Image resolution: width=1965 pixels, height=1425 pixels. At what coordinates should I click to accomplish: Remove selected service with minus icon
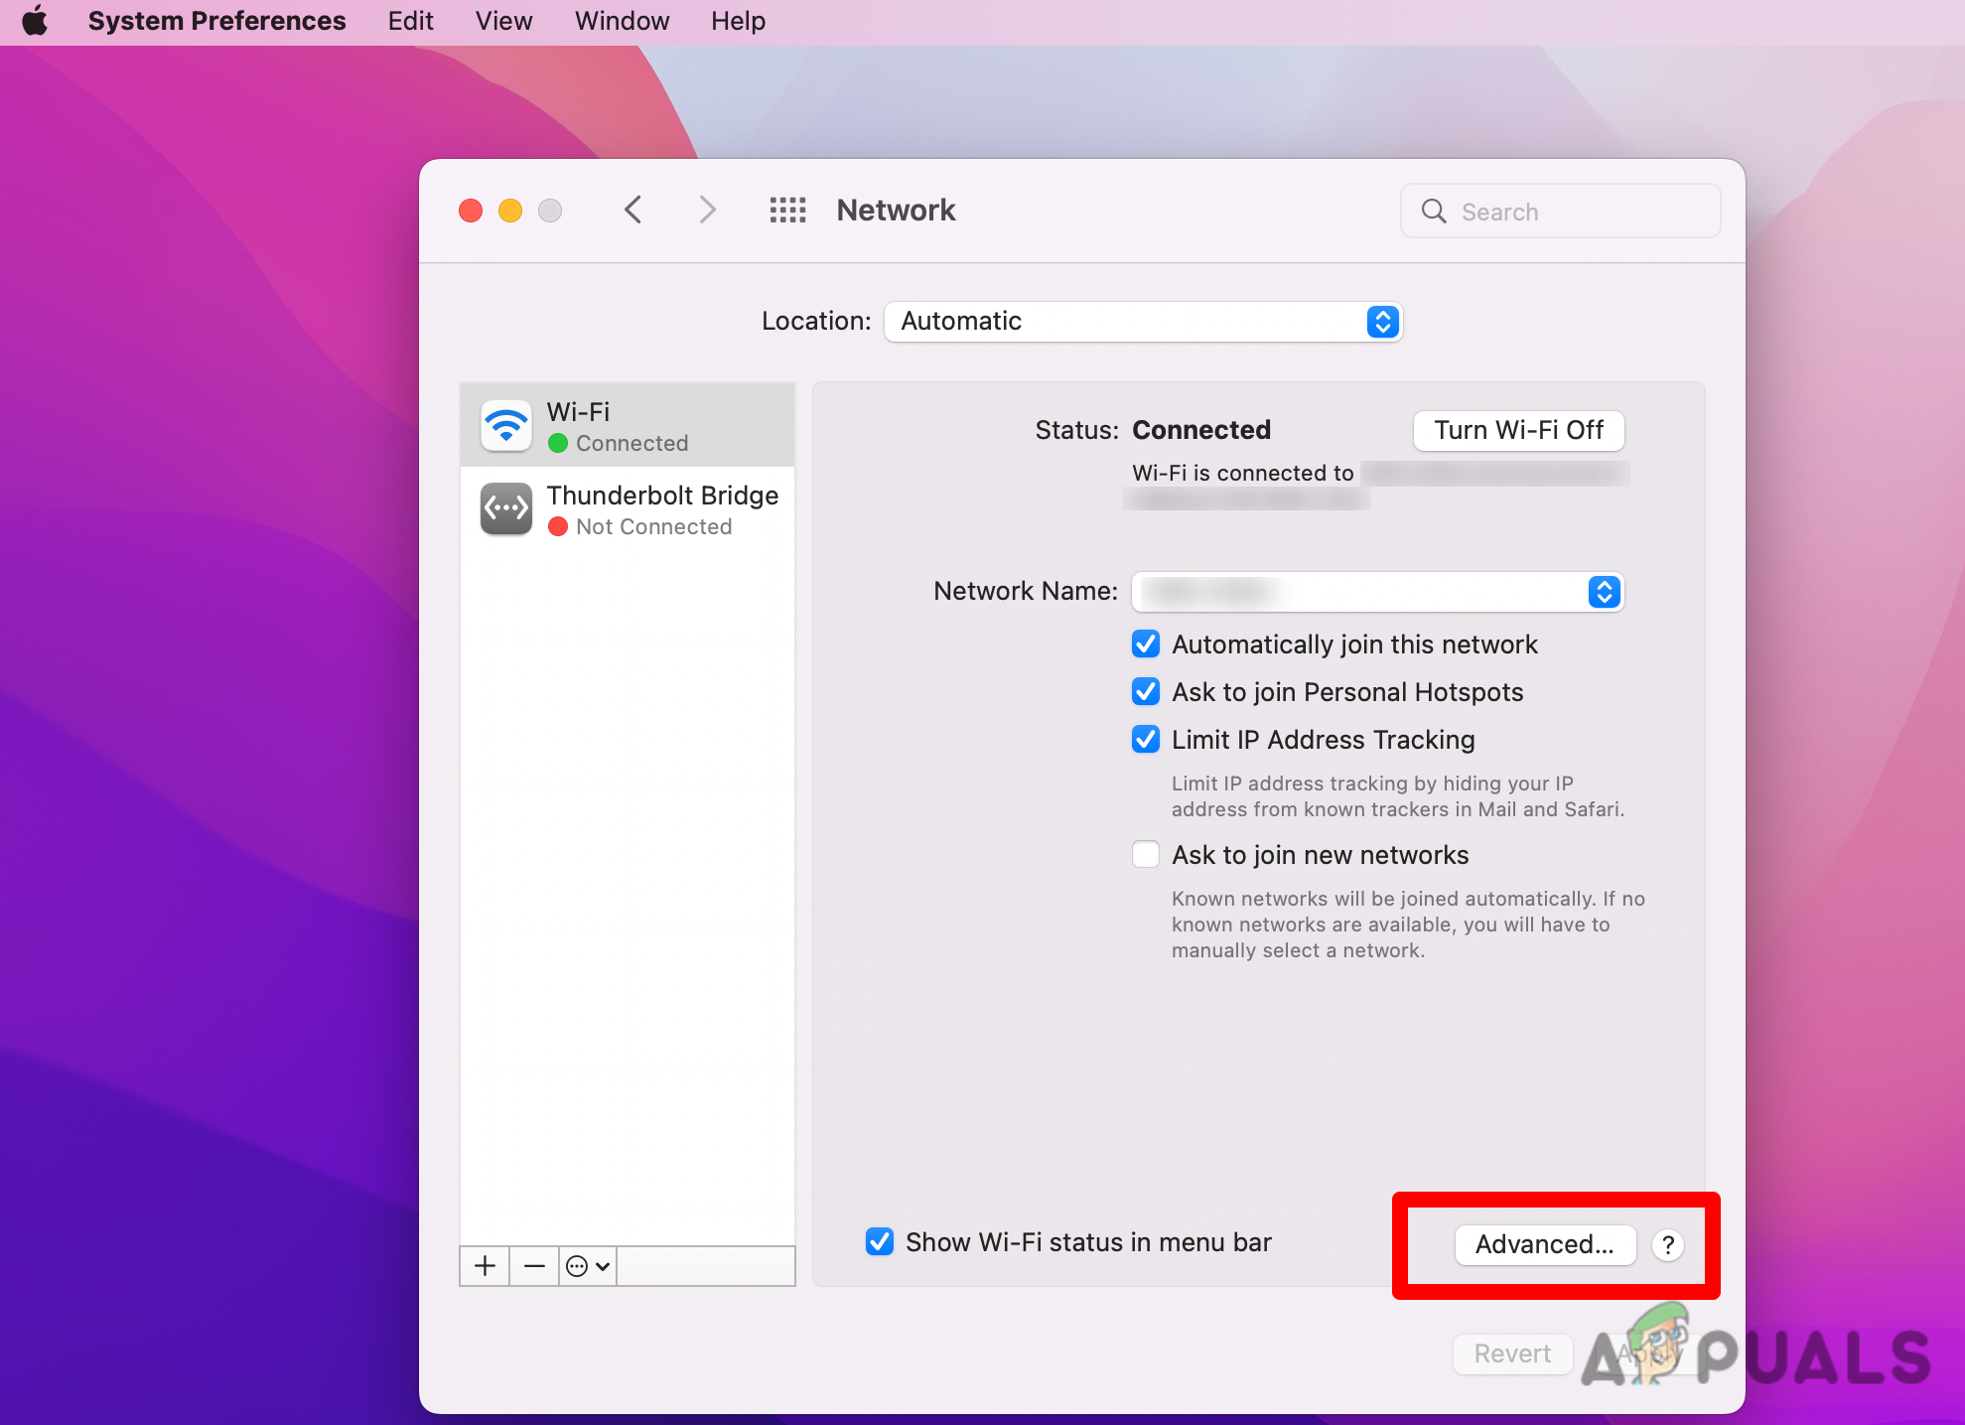tap(533, 1265)
